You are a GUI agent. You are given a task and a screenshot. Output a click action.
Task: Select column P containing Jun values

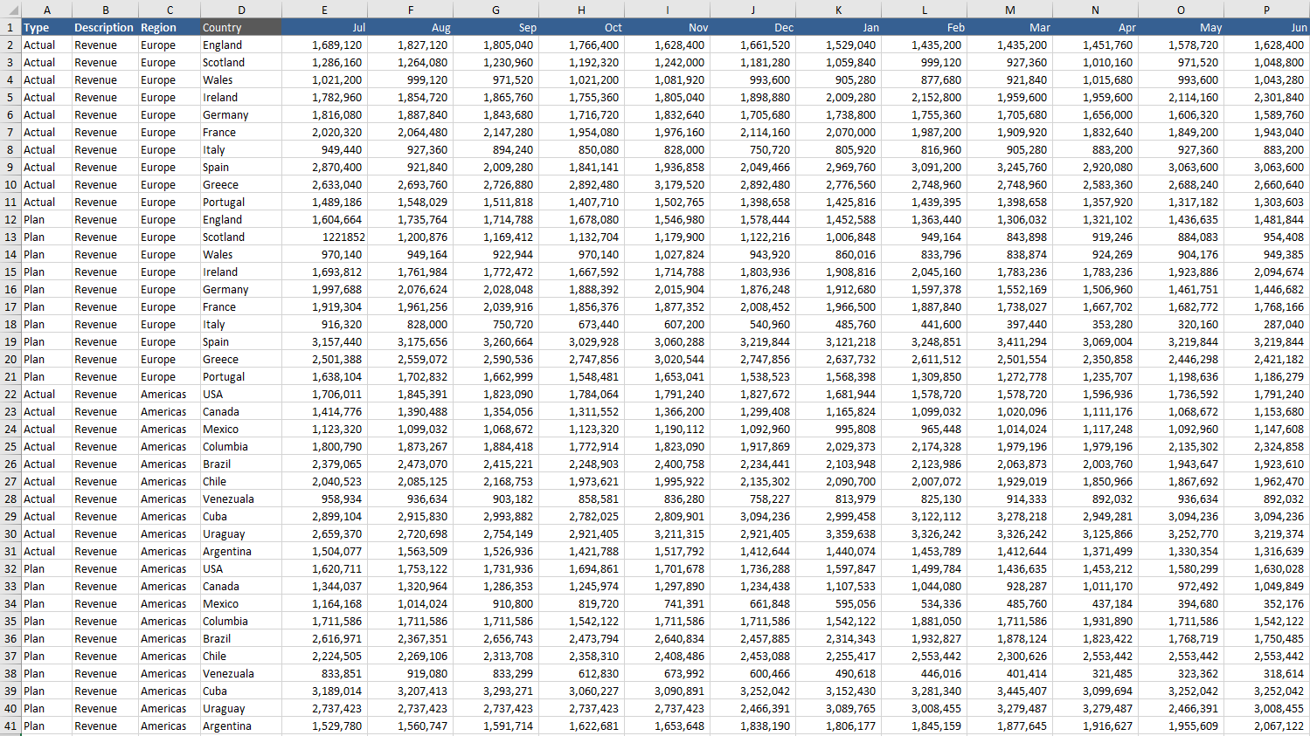point(1265,10)
